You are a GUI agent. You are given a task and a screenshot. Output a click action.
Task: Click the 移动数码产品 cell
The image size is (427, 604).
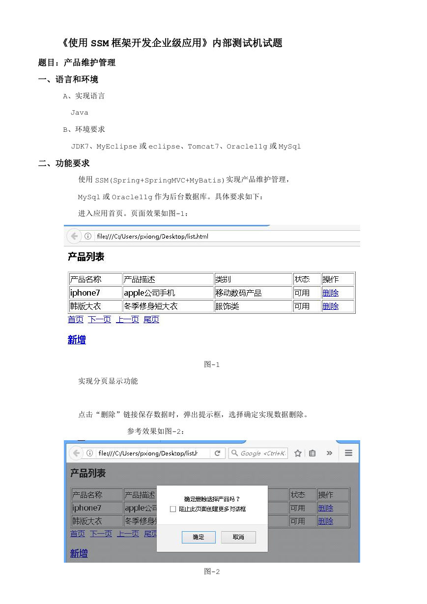(254, 293)
